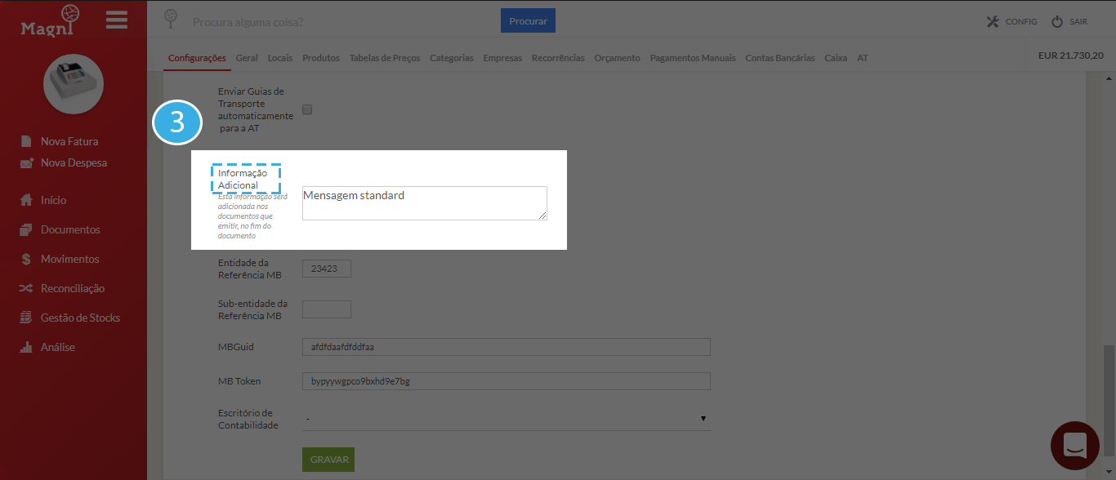Viewport: 1116px width, 480px height.
Task: Open Análise in the sidebar
Action: click(58, 347)
